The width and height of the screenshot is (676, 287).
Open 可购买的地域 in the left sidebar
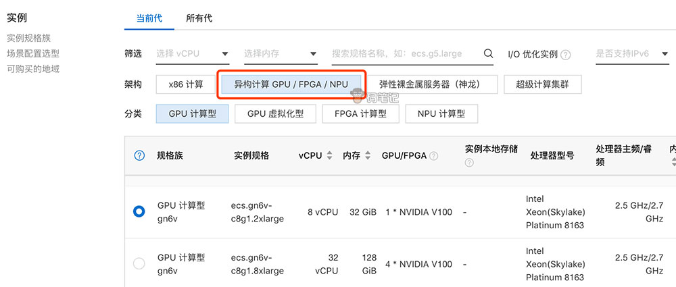[33, 68]
